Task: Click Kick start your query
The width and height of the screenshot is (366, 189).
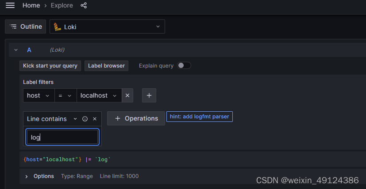Action: pos(50,66)
